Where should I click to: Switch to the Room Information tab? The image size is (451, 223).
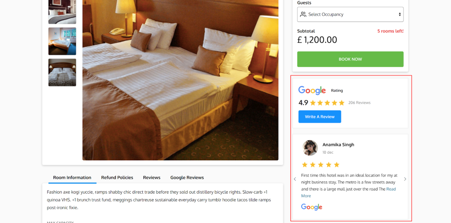[72, 178]
